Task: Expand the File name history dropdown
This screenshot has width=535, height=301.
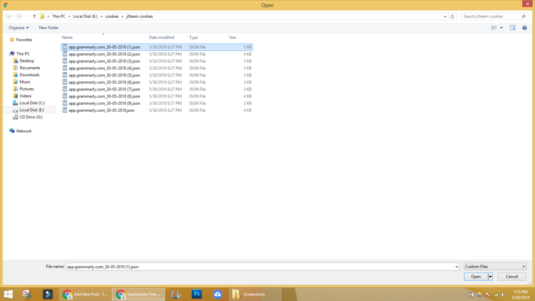Action: point(456,267)
